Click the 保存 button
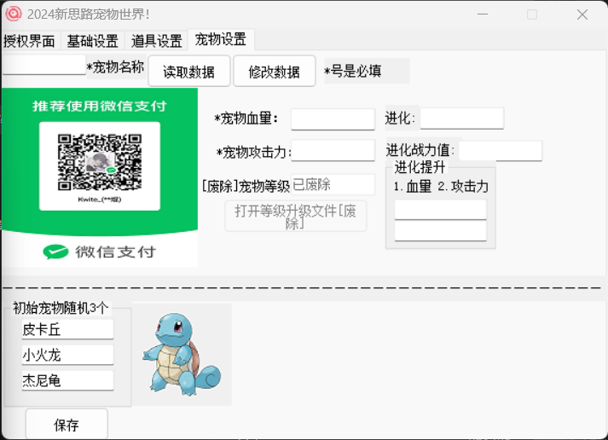Screen dimensions: 608x440 67,425
